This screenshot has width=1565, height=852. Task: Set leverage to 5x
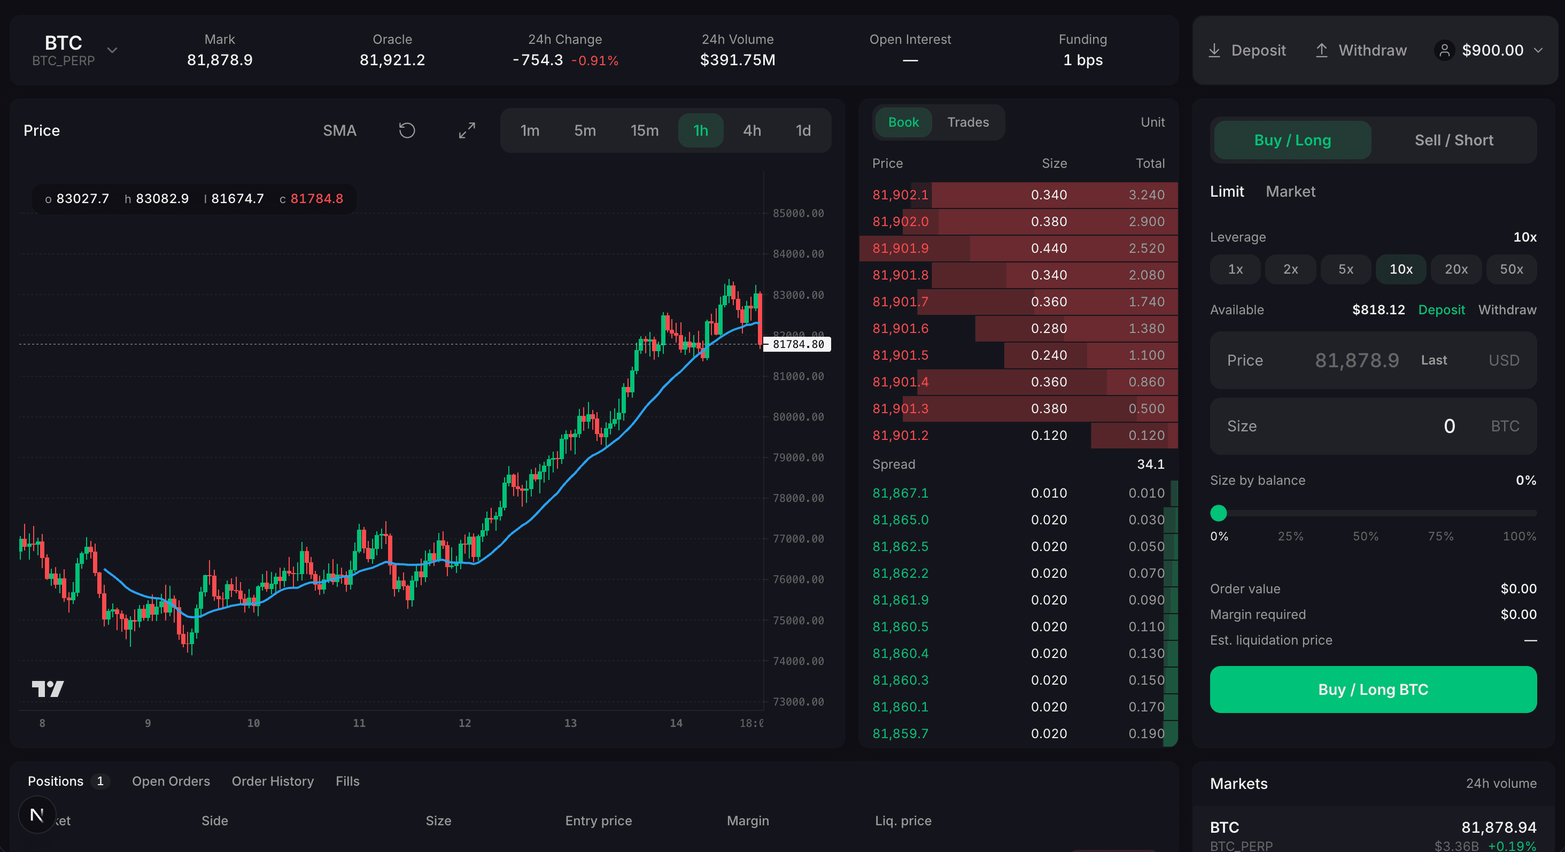coord(1346,269)
